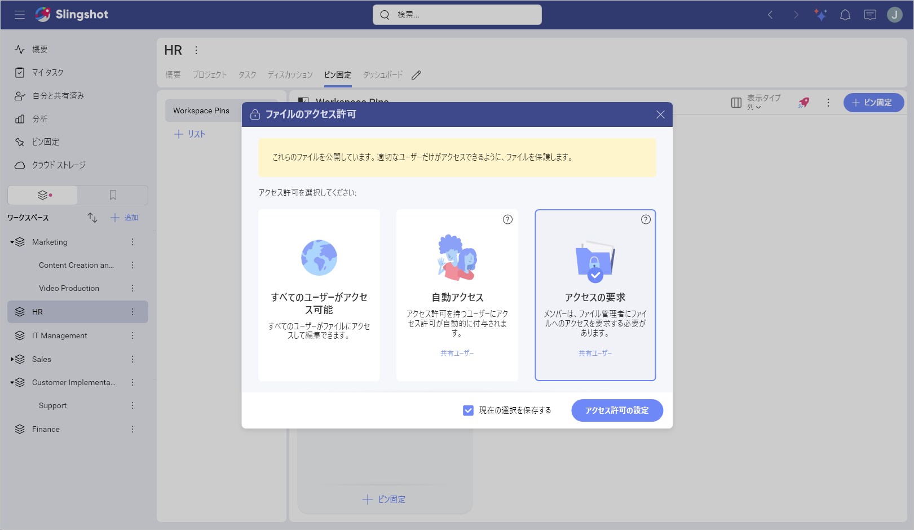Click the Slingshot logo
This screenshot has width=914, height=530.
[x=72, y=15]
